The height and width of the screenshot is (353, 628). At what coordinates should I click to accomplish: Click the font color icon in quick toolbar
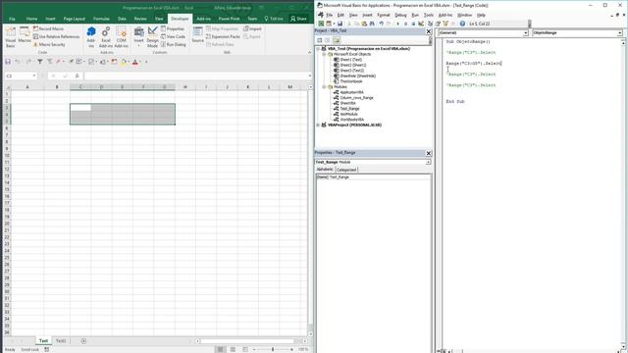[135, 62]
